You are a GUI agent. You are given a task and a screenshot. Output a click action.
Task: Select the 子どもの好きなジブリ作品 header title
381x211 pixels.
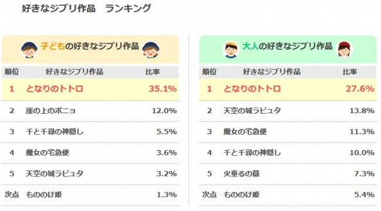(90, 46)
